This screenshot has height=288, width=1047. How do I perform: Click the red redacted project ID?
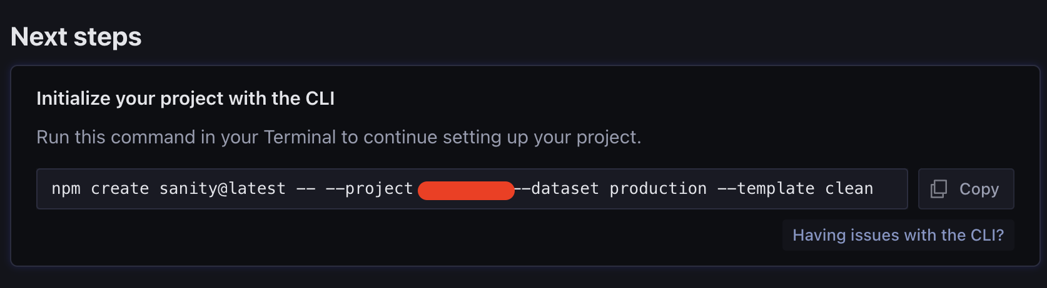click(x=466, y=190)
